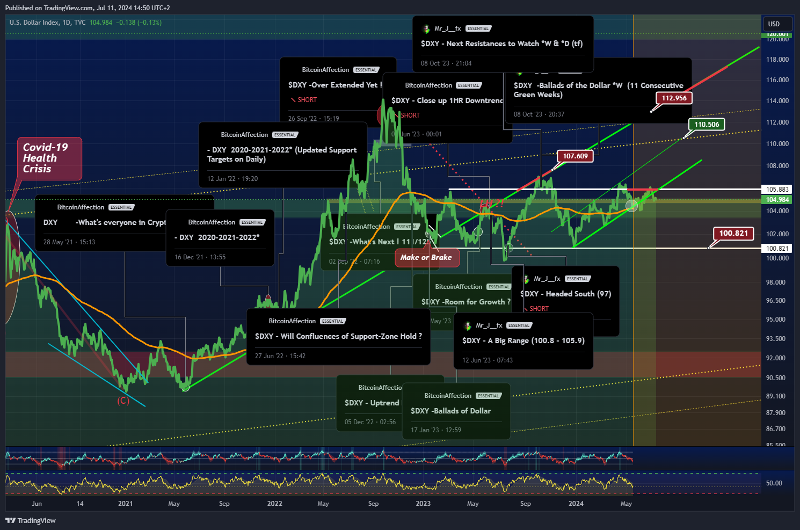The width and height of the screenshot is (800, 530).
Task: Click ESSENTIAL badge on Ballads of Dollar card
Action: 489,396
